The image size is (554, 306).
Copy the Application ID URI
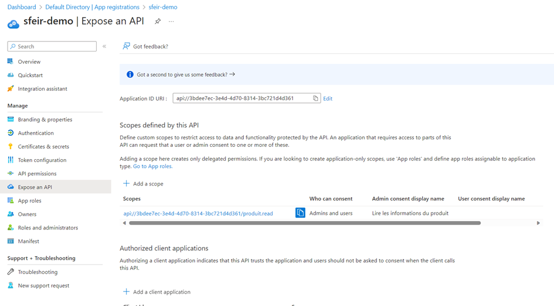pyautogui.click(x=315, y=98)
